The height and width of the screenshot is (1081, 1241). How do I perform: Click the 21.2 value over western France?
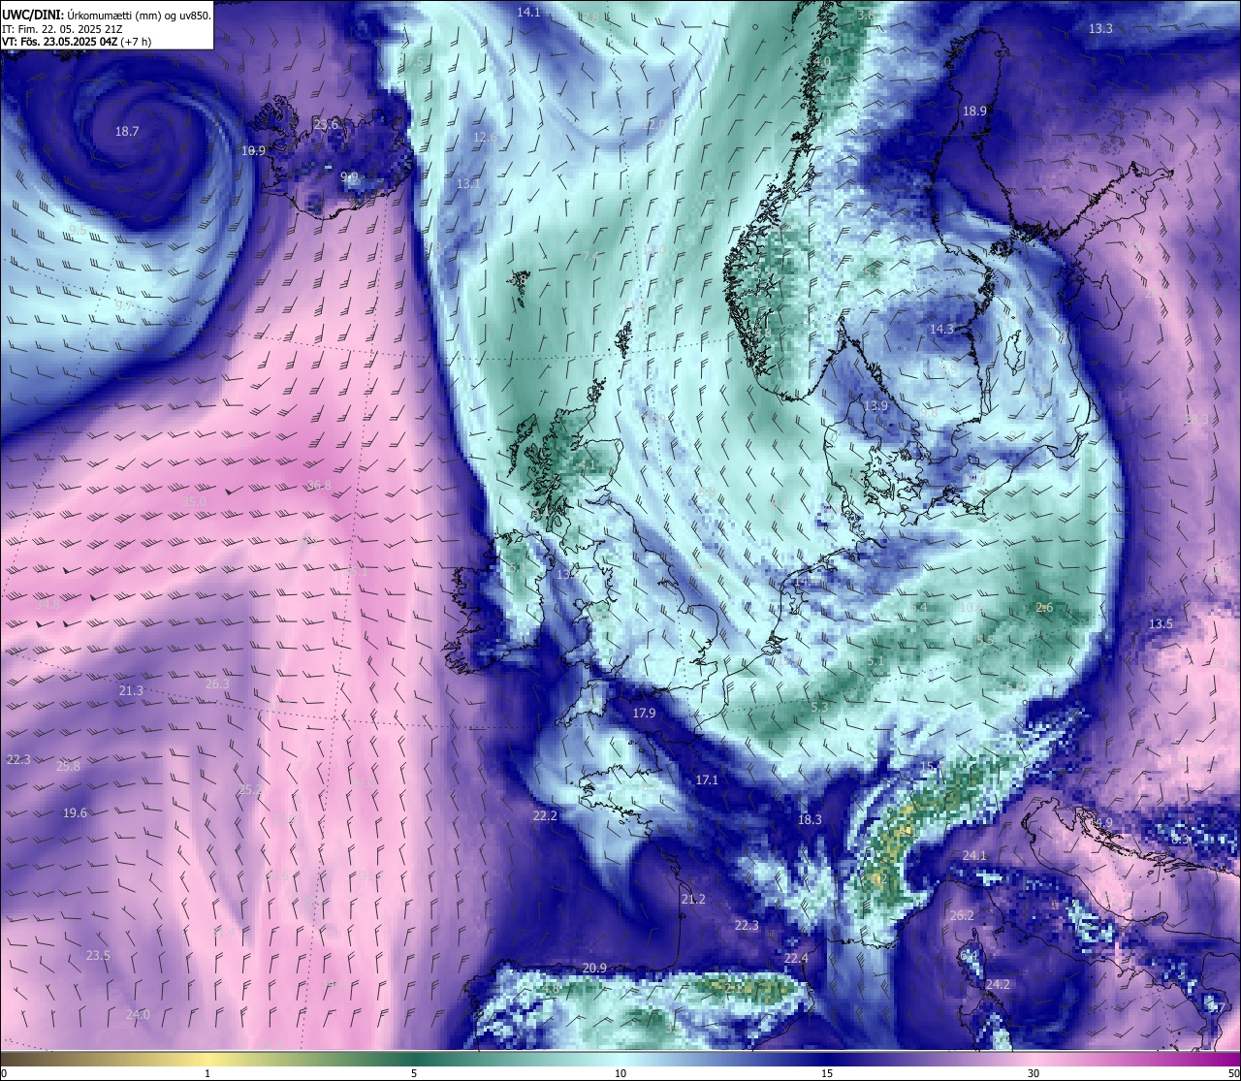pos(693,899)
